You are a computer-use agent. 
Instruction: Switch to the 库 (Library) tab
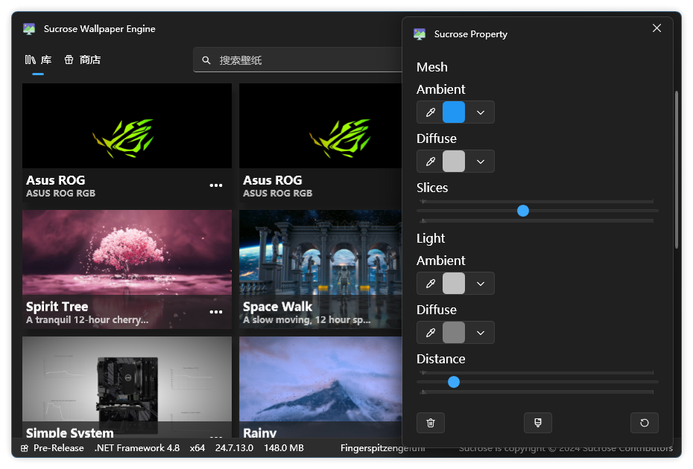(x=38, y=60)
